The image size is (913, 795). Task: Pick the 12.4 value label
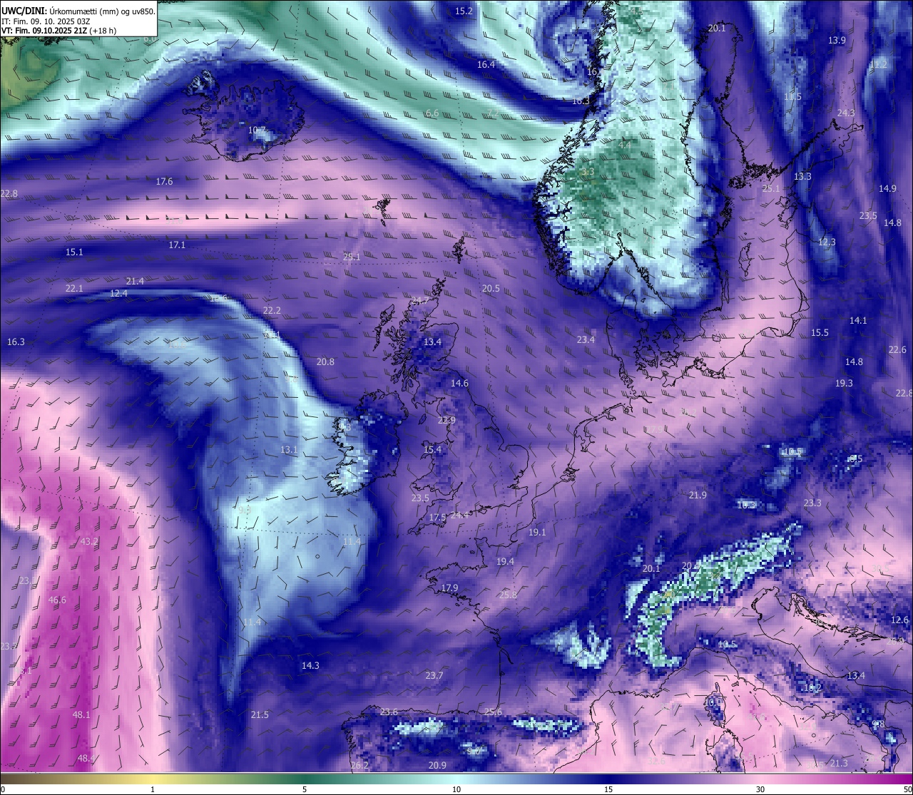coord(118,293)
